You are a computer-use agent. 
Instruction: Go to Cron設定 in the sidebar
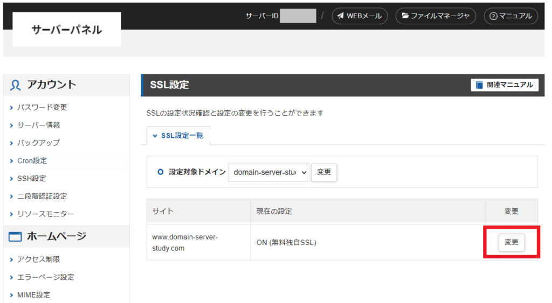click(x=32, y=160)
